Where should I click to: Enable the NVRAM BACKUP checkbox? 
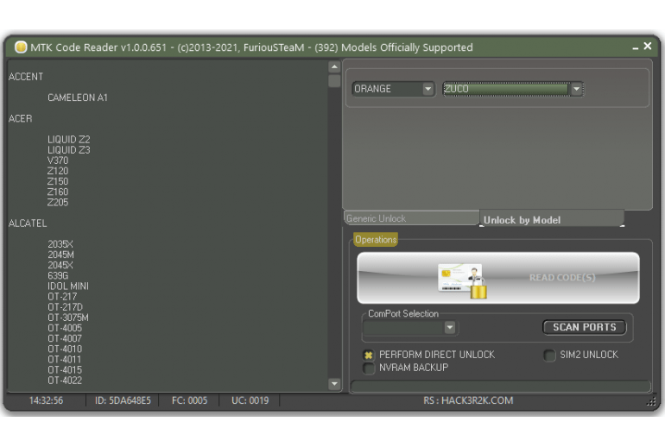(x=369, y=368)
